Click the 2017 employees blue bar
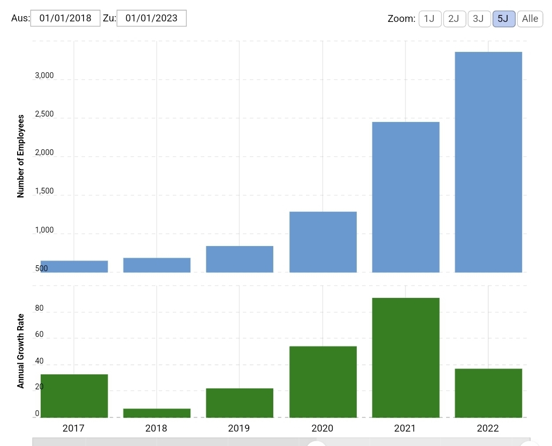Image resolution: width=552 pixels, height=446 pixels. coord(74,266)
